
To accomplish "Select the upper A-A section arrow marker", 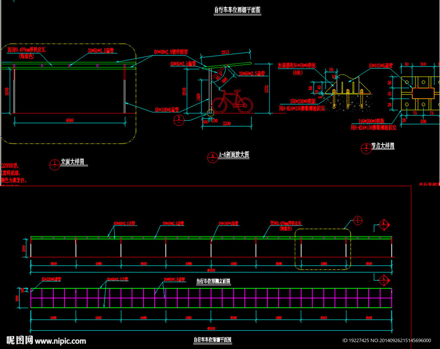I will click(384, 225).
